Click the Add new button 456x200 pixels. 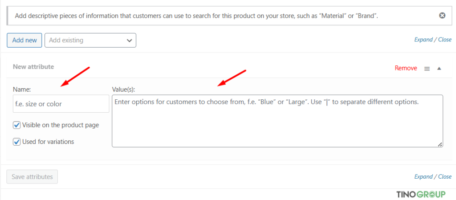(x=24, y=41)
